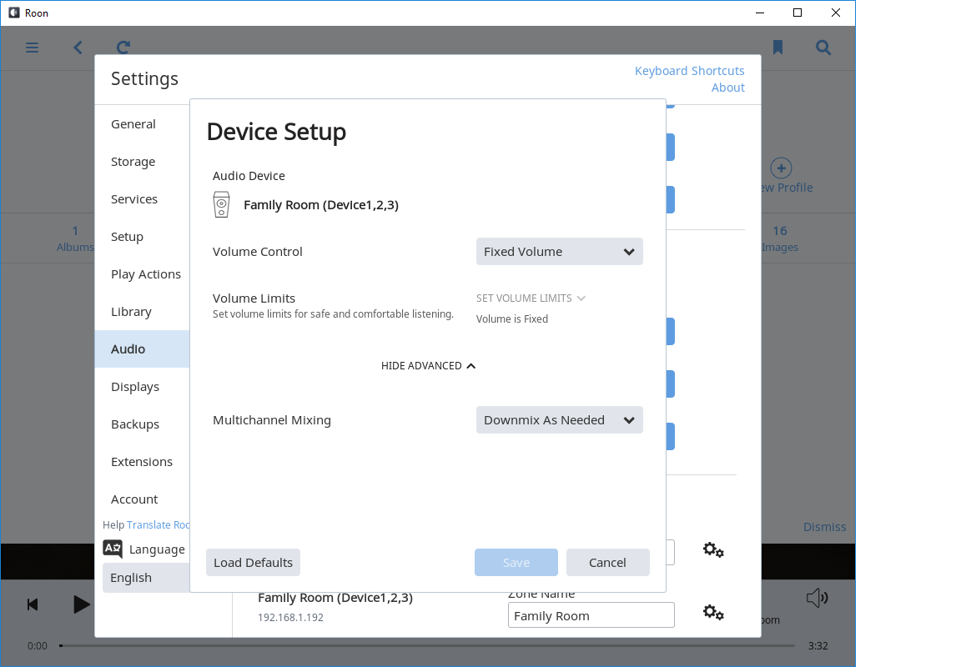Open the Services settings tab
Screen dimensions: 961x667
coord(142,199)
